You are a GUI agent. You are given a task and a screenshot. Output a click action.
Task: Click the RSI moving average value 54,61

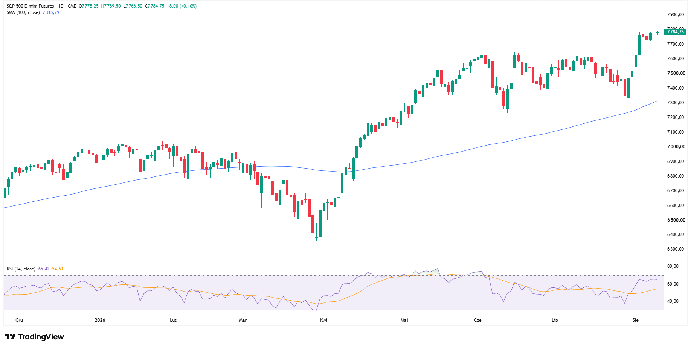coord(58,269)
